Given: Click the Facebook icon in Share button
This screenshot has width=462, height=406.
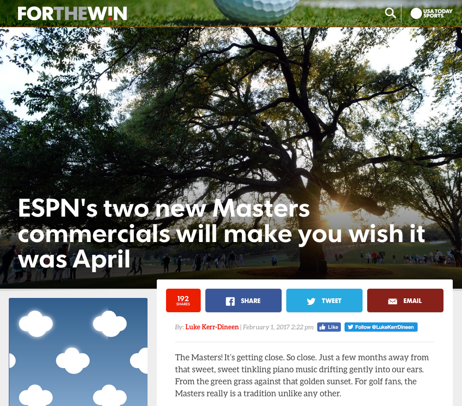Looking at the screenshot, I should pos(230,301).
